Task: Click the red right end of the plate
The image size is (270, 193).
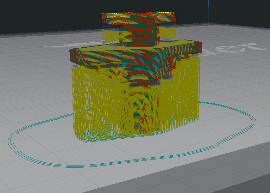Action: [200, 47]
